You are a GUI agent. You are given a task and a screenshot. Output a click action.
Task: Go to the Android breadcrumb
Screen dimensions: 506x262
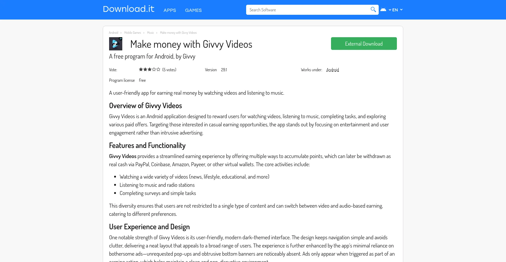(x=113, y=33)
